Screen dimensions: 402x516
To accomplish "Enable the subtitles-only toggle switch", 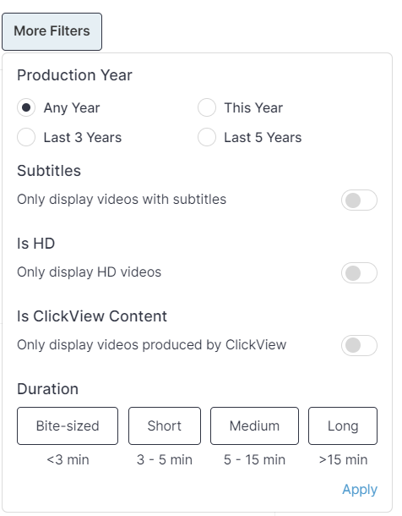I will 359,200.
